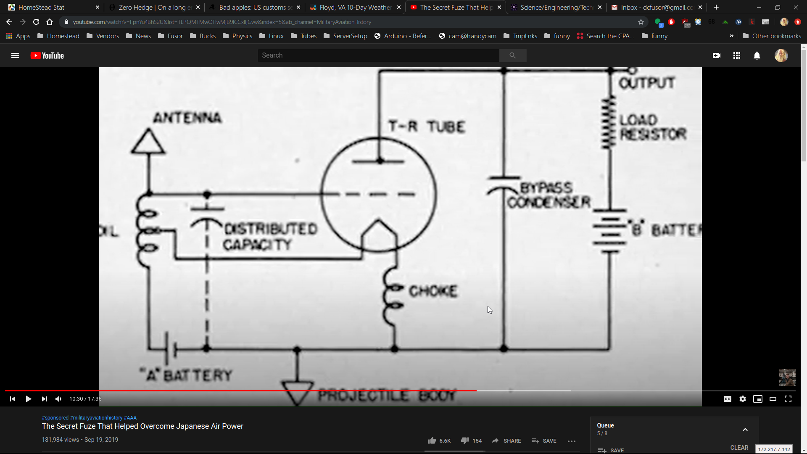The width and height of the screenshot is (807, 454).
Task: Like the video with thumbs up
Action: click(x=439, y=441)
